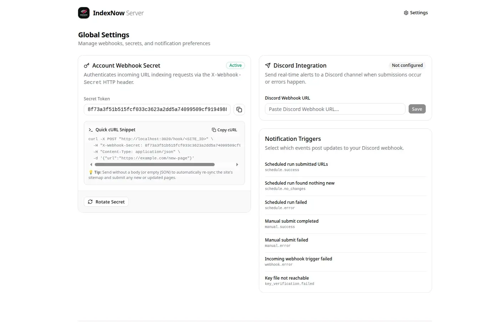Click into the Discord Webhook URL field

click(x=335, y=109)
